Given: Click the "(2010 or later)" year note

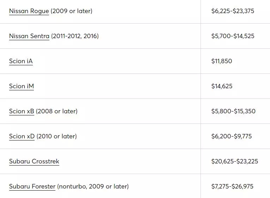Looking at the screenshot, I should [56, 136].
